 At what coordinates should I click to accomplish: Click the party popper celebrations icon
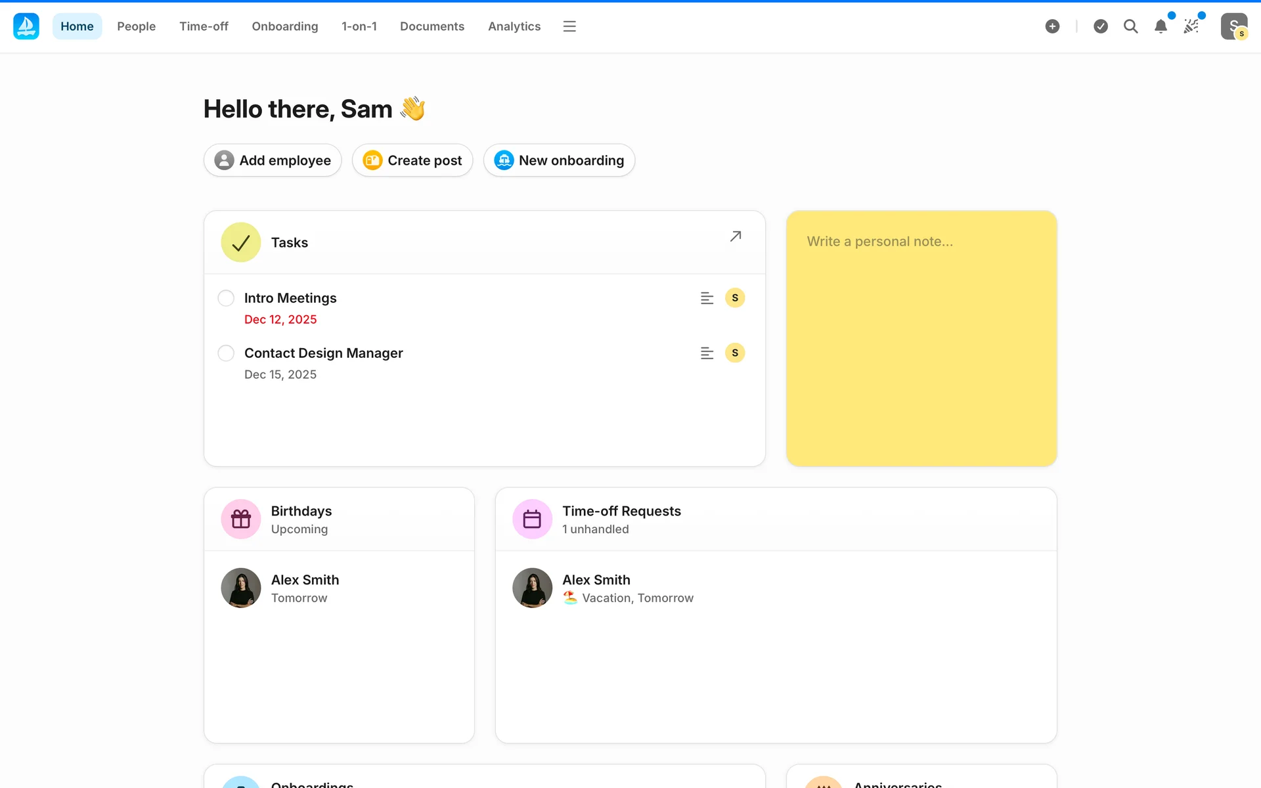[x=1191, y=26]
